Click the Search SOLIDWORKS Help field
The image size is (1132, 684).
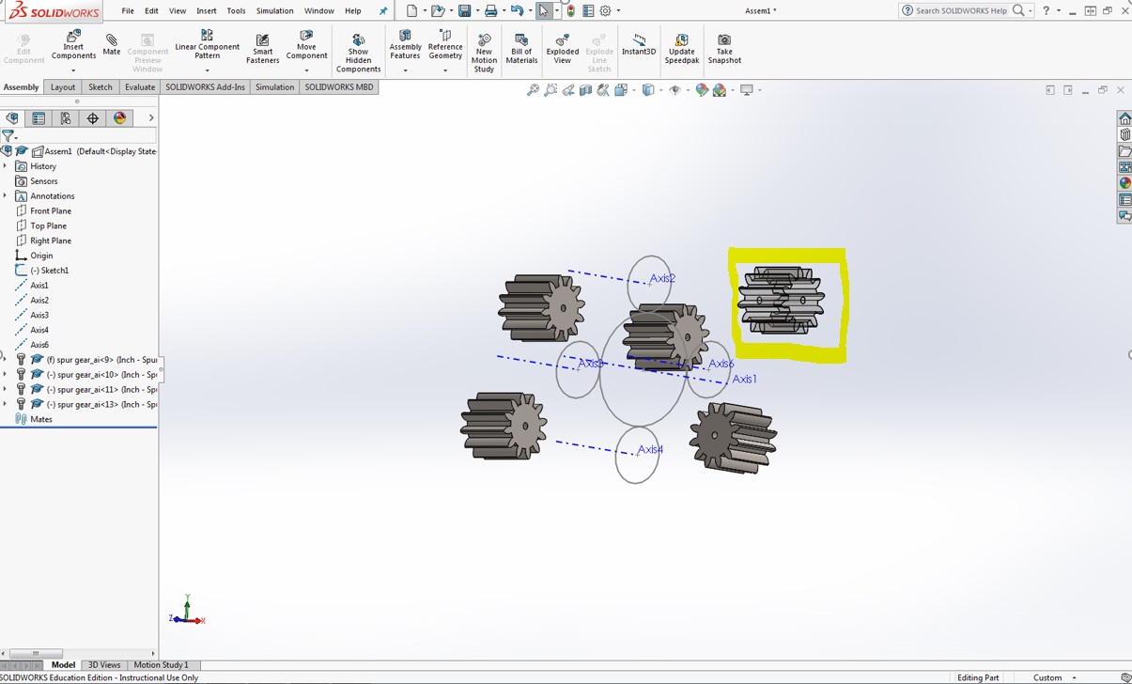pos(961,10)
